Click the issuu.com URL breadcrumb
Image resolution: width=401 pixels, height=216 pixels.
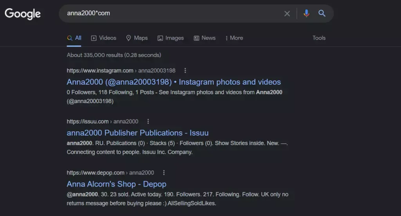tap(103, 122)
